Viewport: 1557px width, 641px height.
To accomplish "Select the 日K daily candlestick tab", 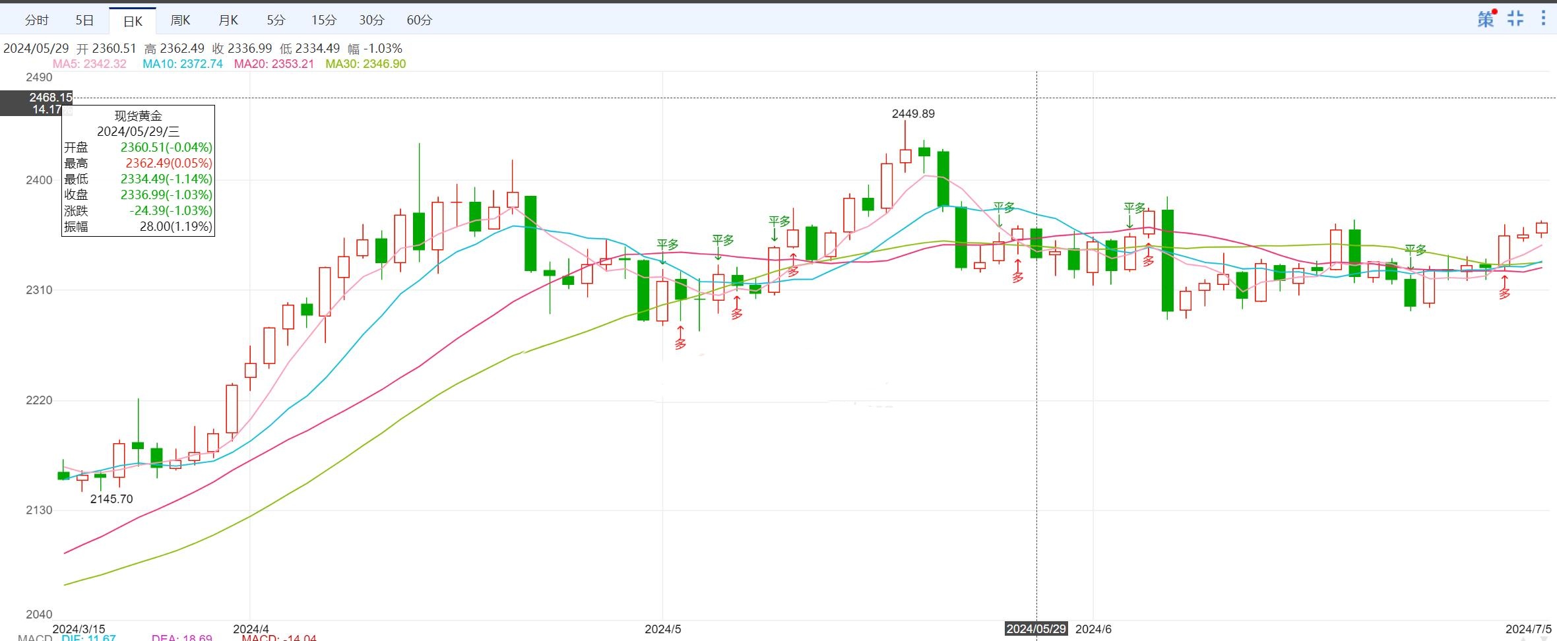I will 133,21.
